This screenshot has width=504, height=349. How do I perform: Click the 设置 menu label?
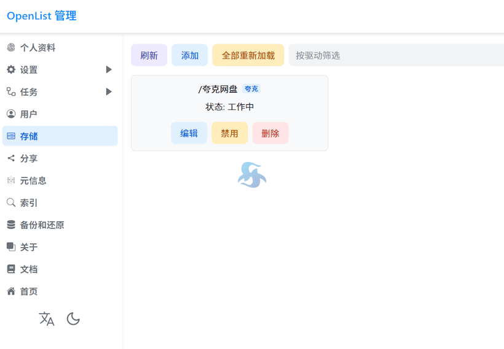[x=29, y=70]
